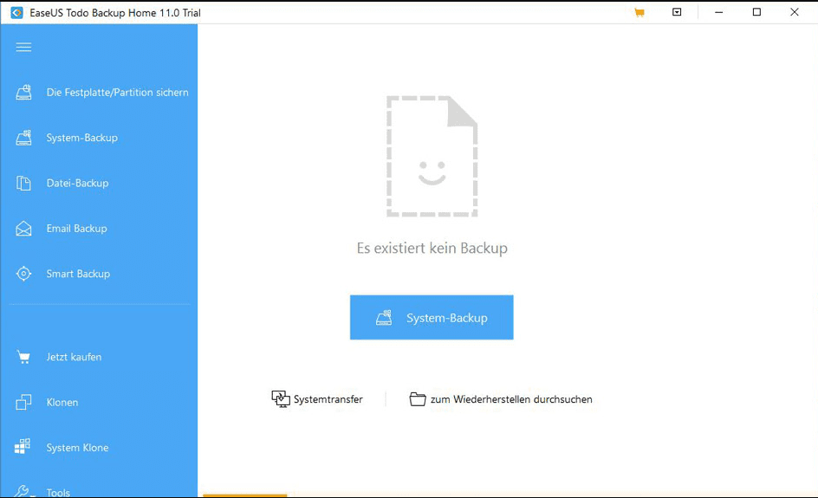Click the Smart Backup target icon
The height and width of the screenshot is (498, 818).
tap(23, 274)
